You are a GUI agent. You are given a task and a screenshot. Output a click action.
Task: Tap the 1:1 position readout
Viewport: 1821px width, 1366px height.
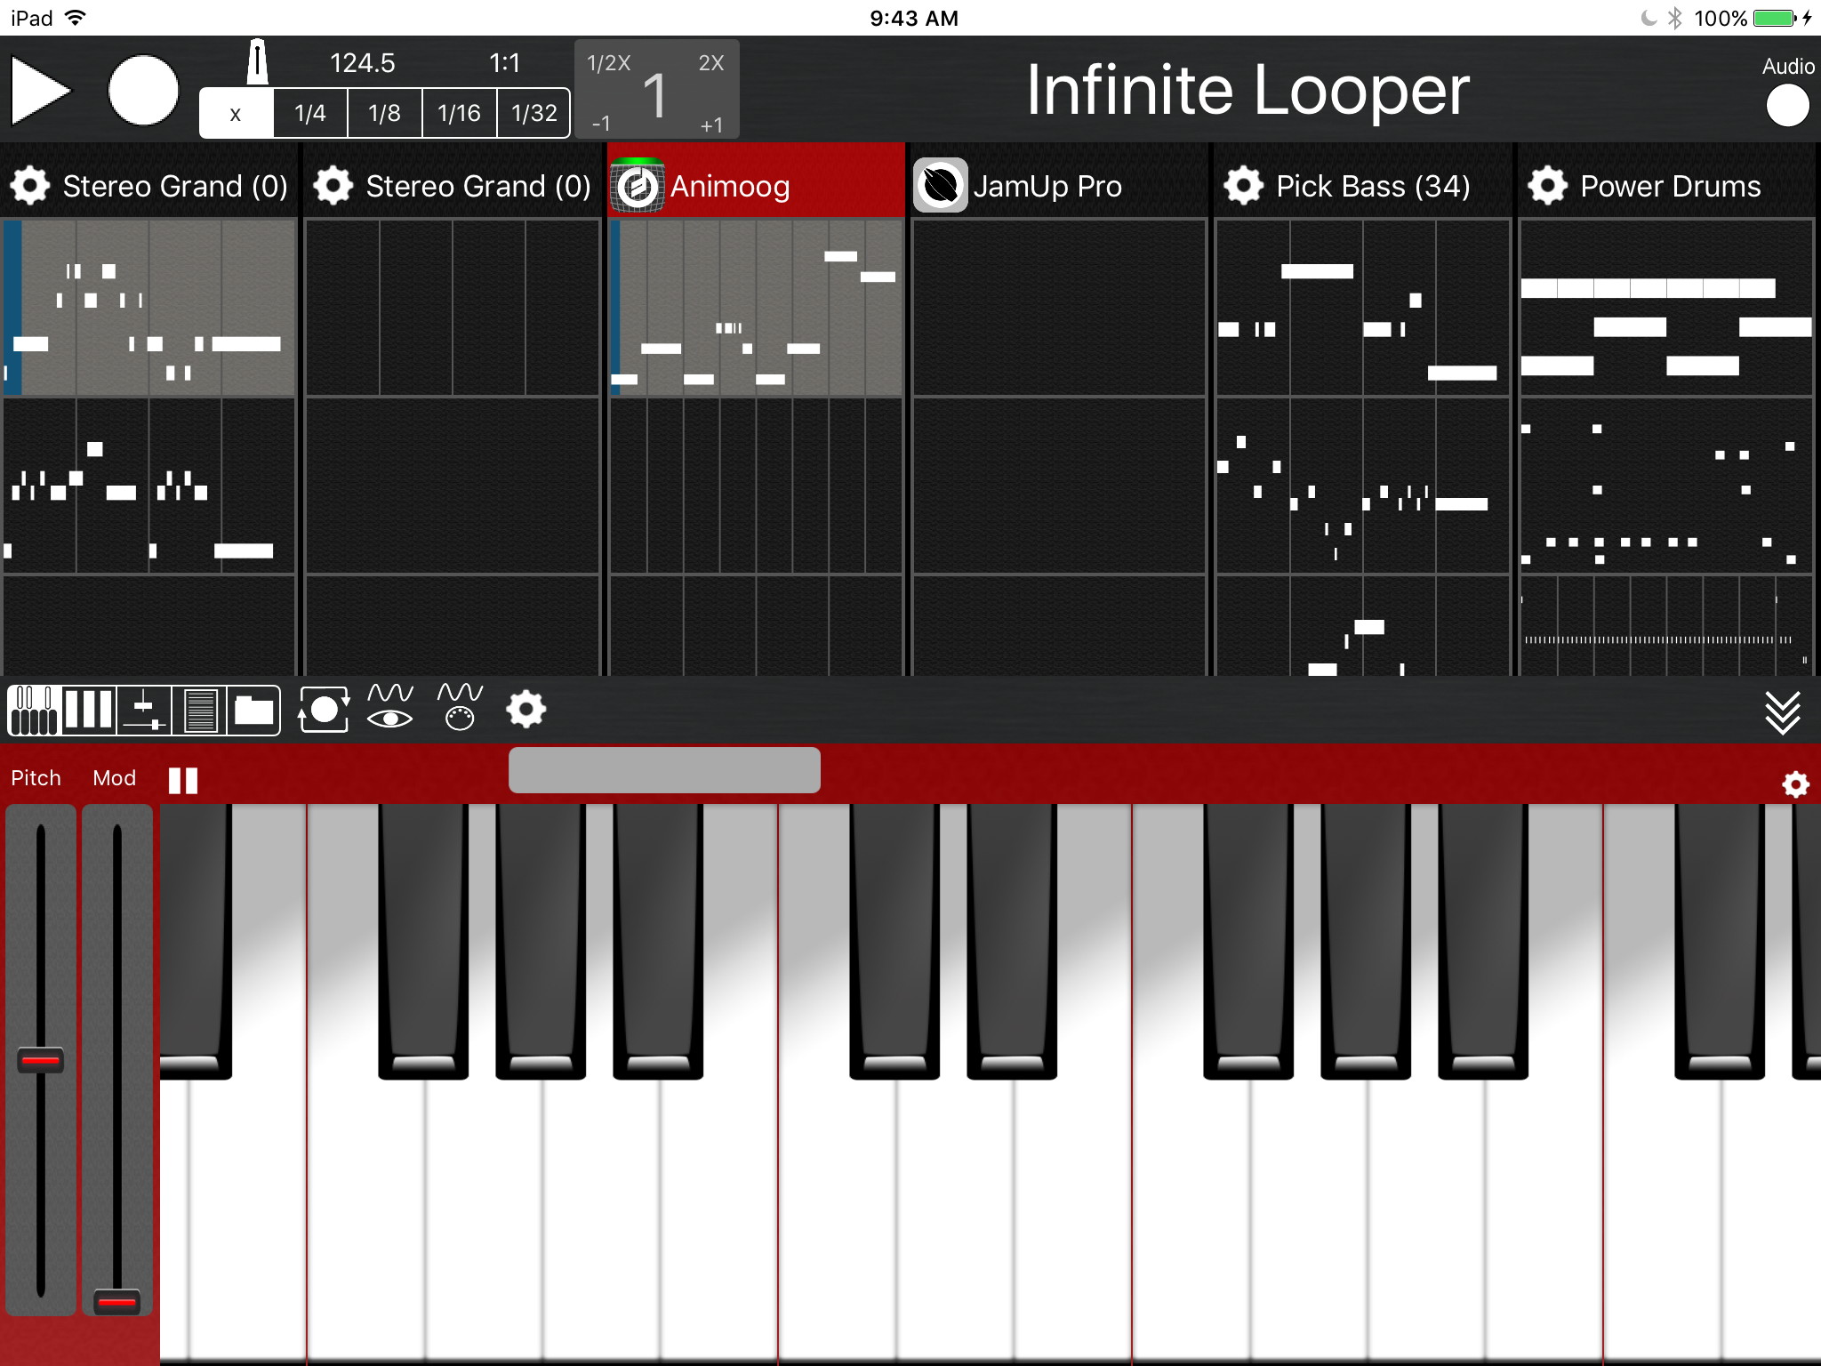click(504, 63)
